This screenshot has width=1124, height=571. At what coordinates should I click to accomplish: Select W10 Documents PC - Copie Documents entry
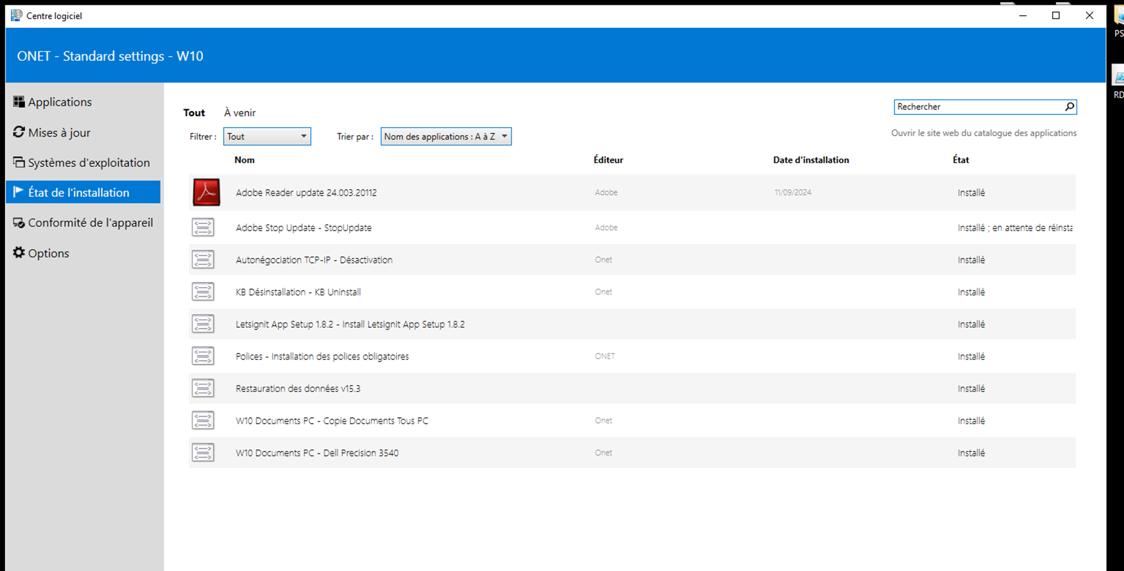click(632, 420)
